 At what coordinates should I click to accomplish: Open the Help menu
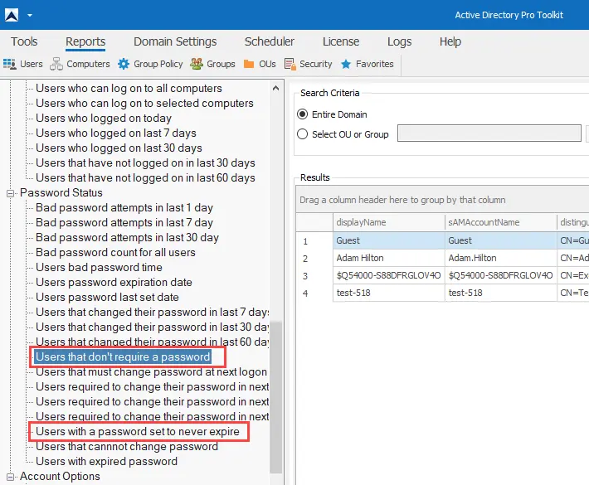[x=450, y=41]
